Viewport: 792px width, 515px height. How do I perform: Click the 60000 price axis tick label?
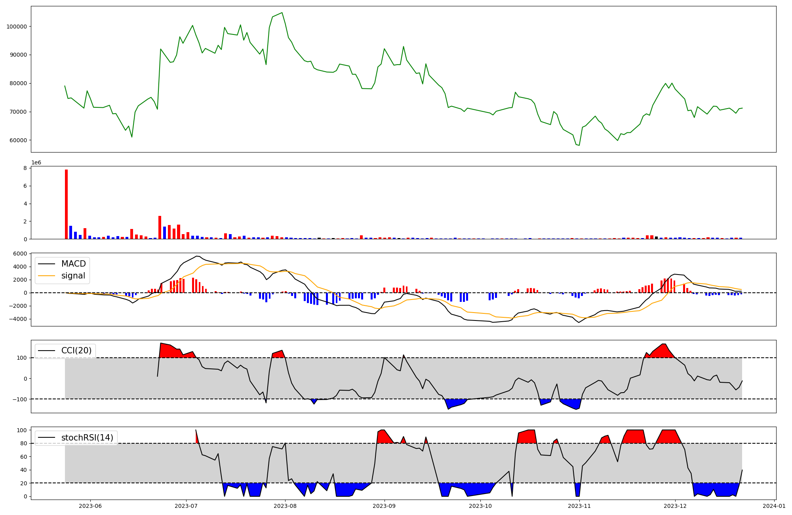click(x=18, y=140)
